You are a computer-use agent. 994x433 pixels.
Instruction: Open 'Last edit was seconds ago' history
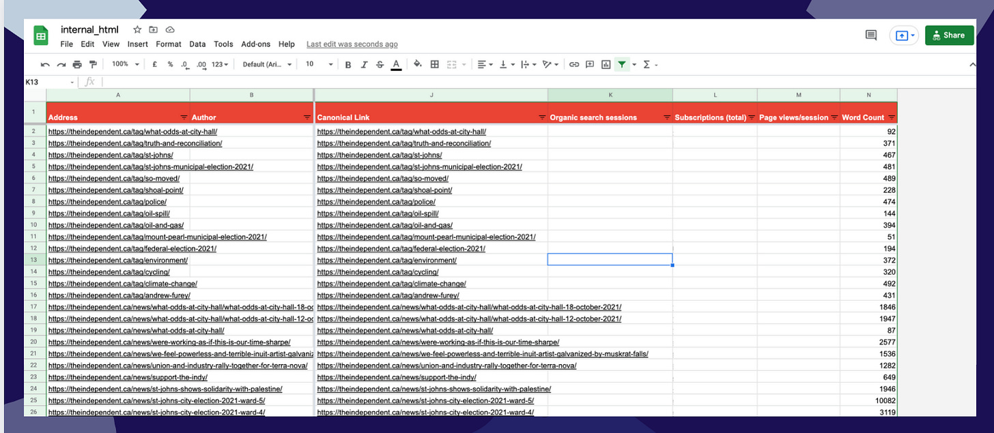(x=352, y=44)
